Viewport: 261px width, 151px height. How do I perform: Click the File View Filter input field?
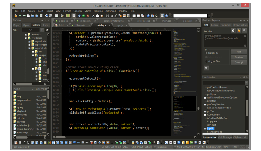[x=30, y=30]
